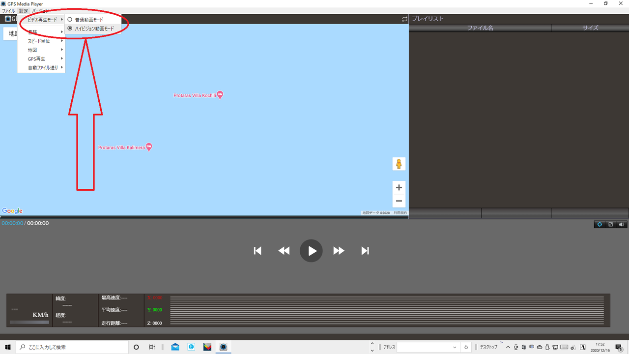Viewport: 629px width, 354px height.
Task: Open Cortana circle icon on taskbar
Action: click(136, 347)
